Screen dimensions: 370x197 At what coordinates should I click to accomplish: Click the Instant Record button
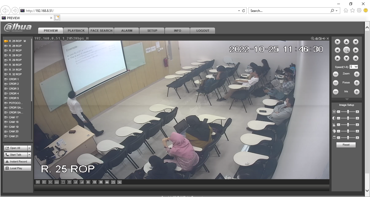(x=18, y=162)
